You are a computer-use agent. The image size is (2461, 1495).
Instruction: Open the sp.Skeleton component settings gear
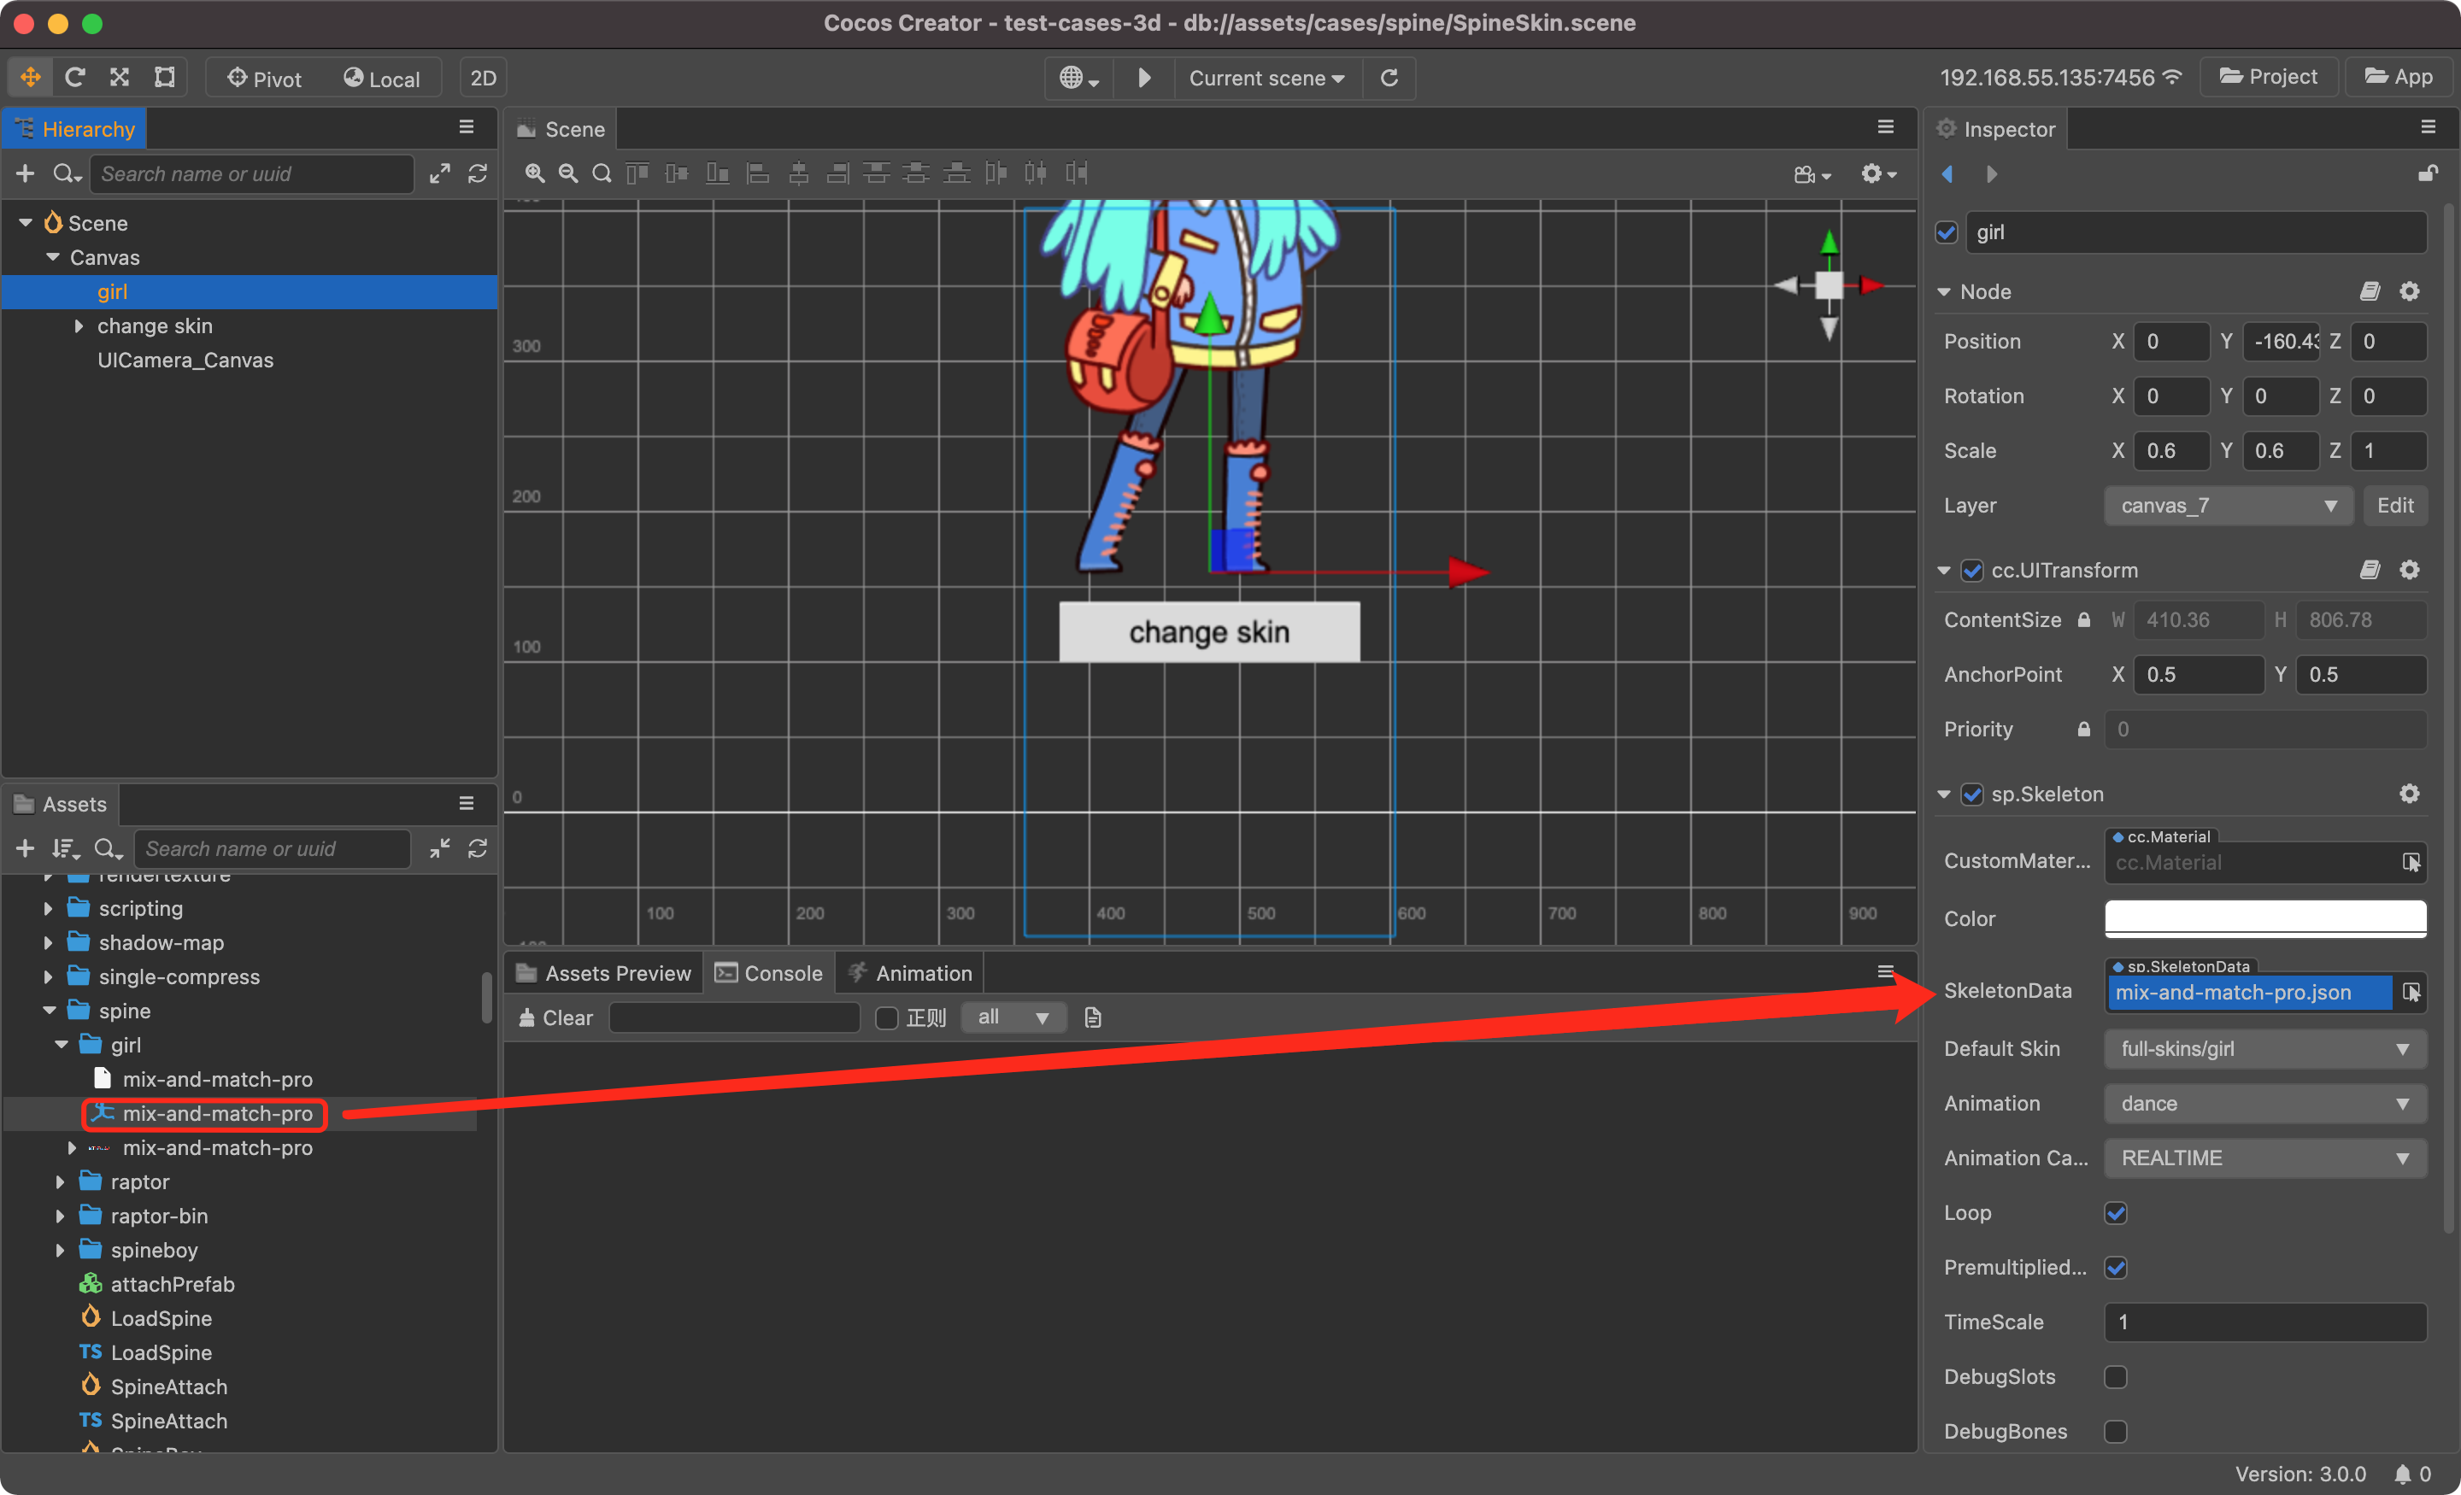2410,793
